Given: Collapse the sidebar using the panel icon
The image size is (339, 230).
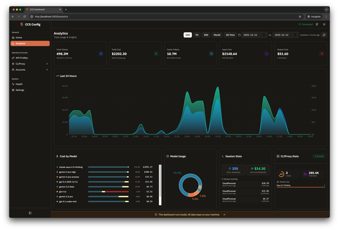Looking at the screenshot, I should pos(30,213).
